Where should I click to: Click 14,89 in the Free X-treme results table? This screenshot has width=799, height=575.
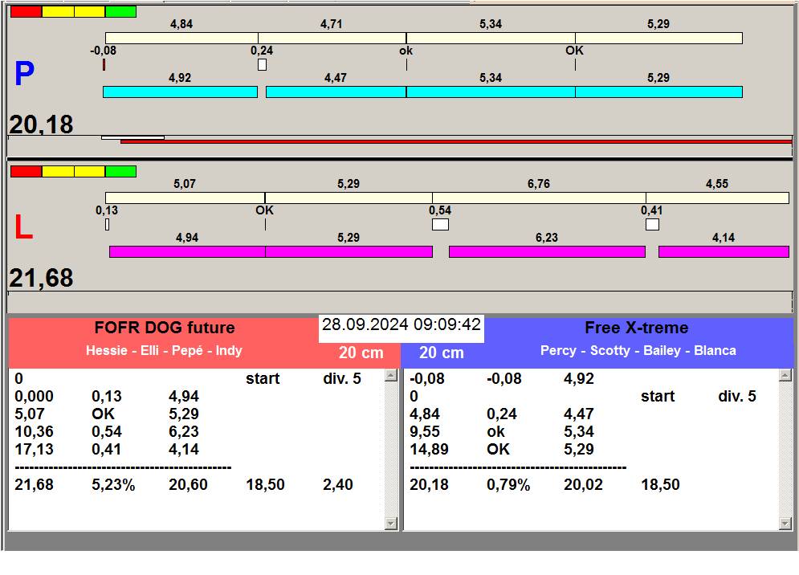pyautogui.click(x=429, y=450)
